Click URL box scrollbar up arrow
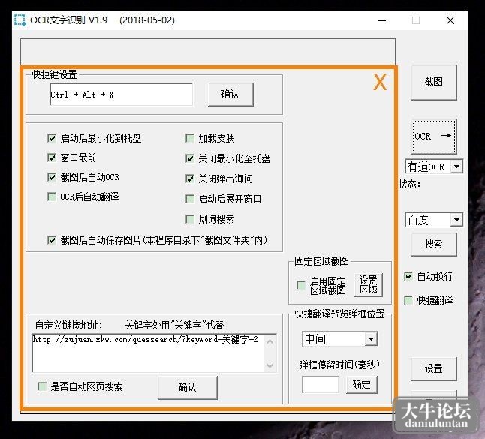 [270, 341]
